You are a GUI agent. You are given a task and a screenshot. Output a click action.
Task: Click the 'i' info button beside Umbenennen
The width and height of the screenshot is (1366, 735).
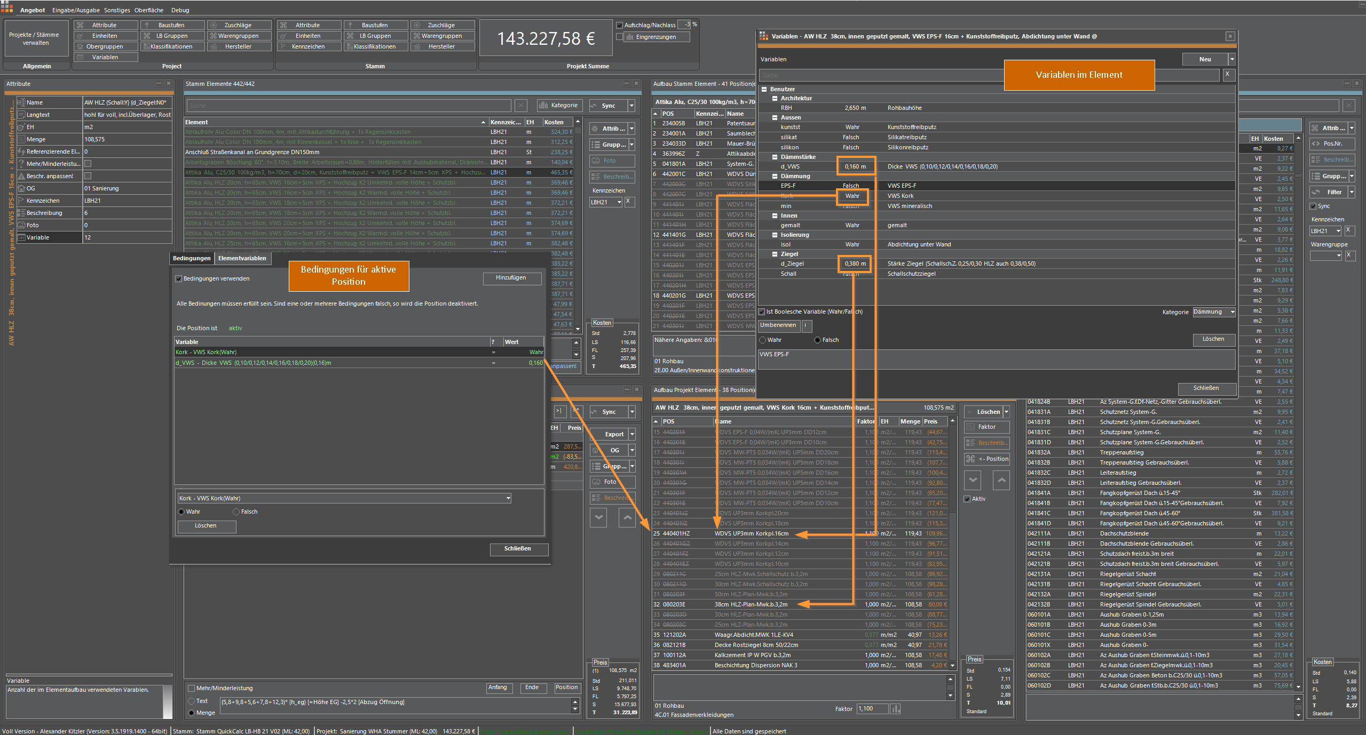[806, 325]
